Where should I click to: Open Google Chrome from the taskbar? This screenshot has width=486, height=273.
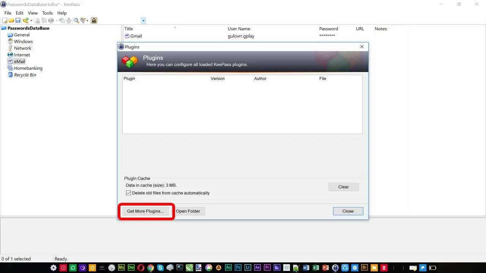pyautogui.click(x=150, y=268)
